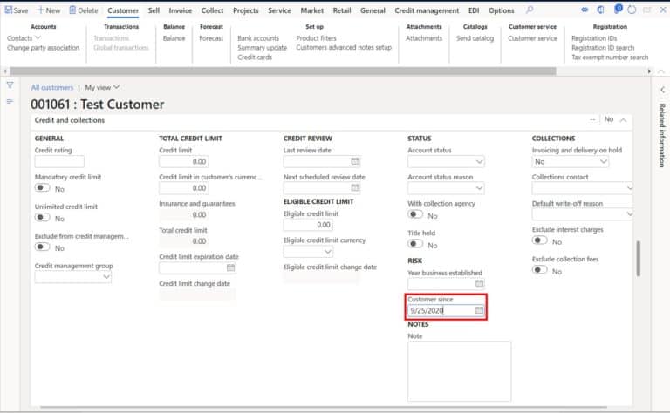Expand Related information side pane

662,90
